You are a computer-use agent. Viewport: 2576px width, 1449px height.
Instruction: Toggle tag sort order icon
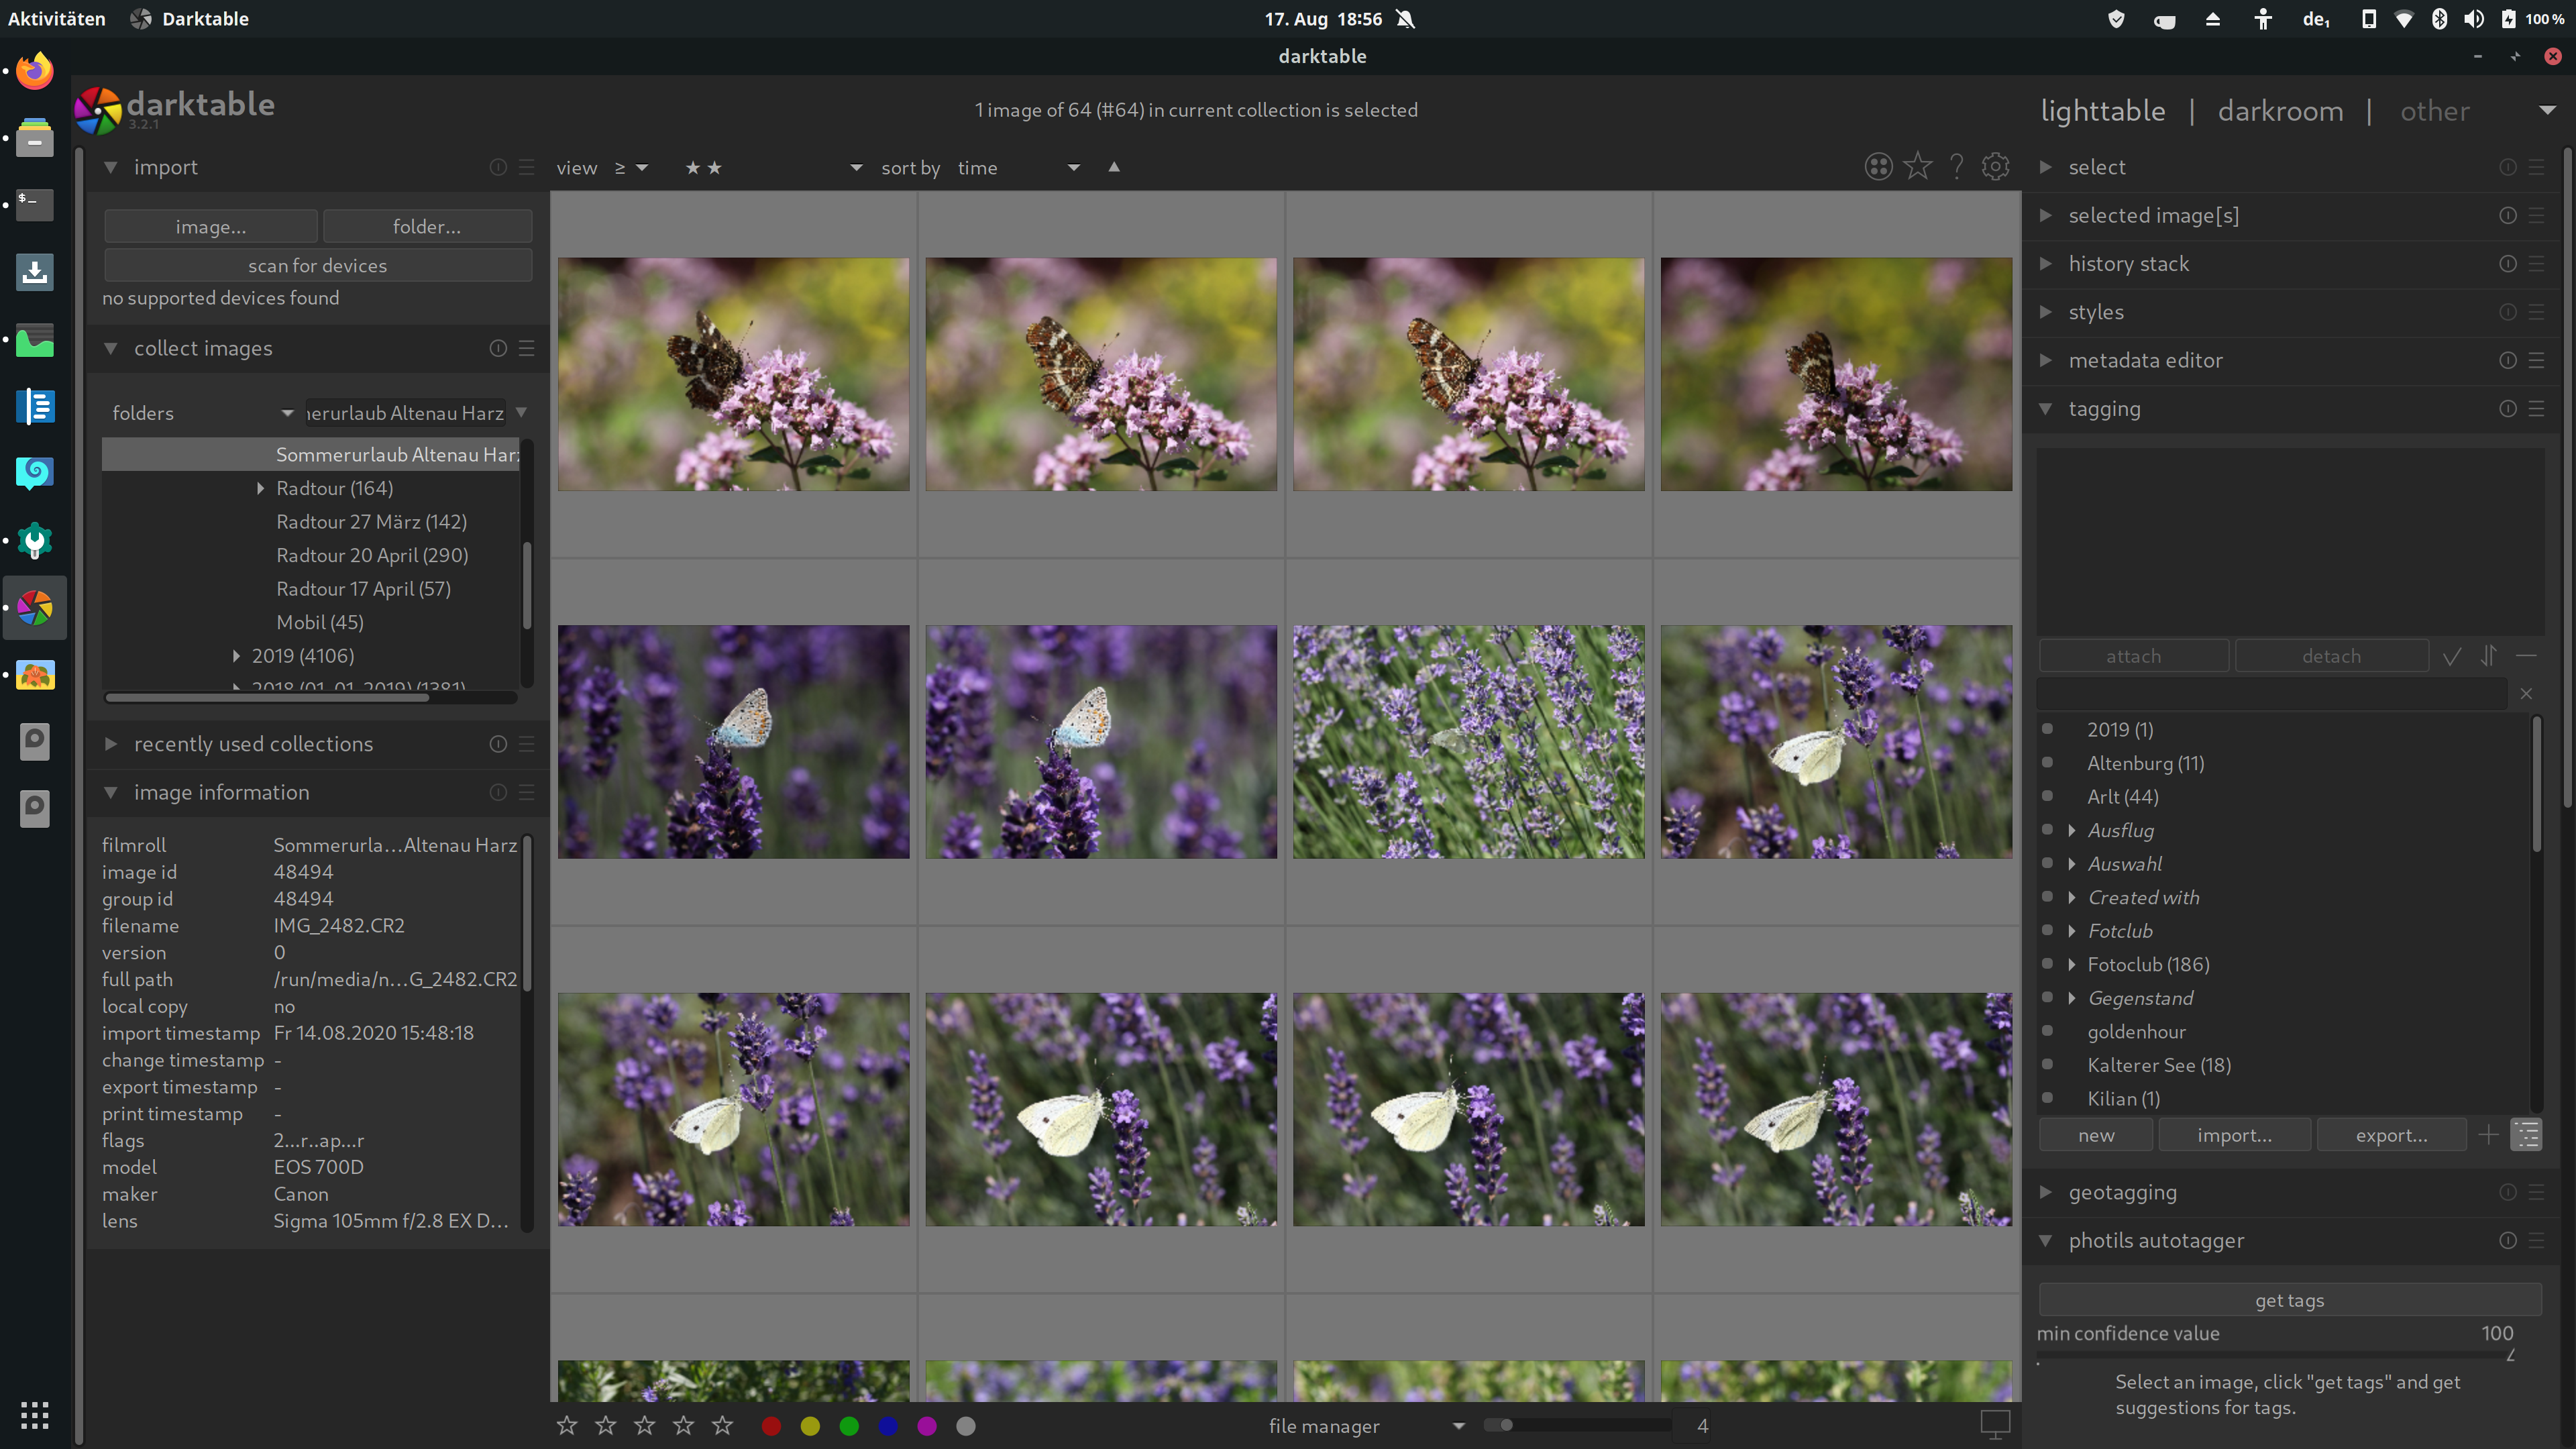coord(2488,657)
